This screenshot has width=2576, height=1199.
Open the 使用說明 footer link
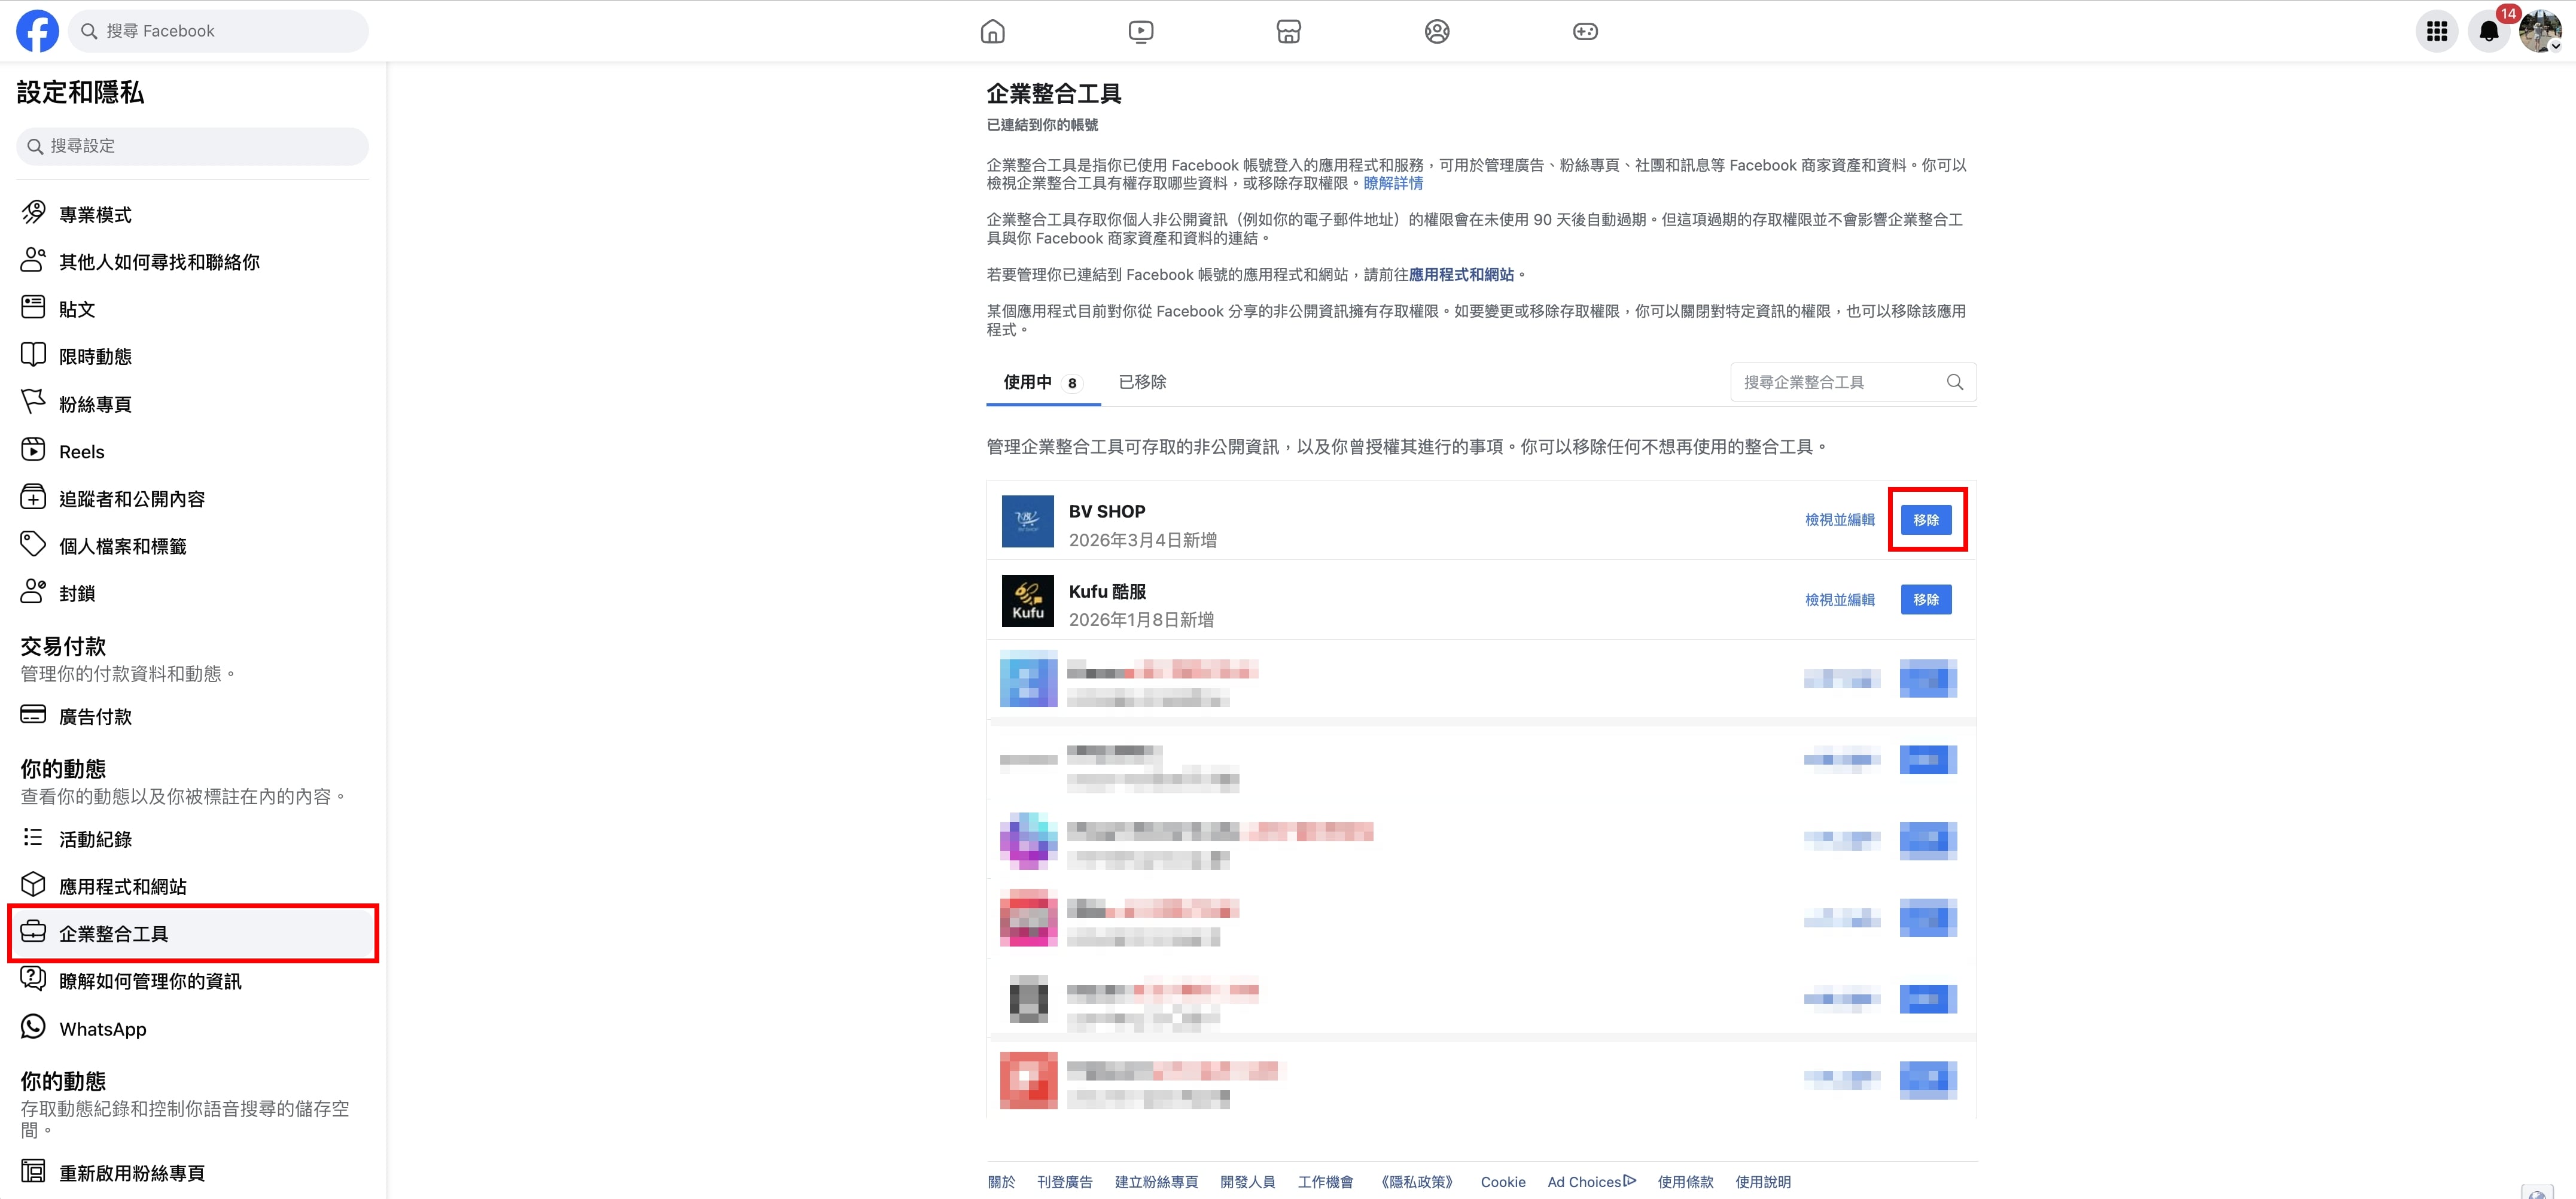(1763, 1182)
